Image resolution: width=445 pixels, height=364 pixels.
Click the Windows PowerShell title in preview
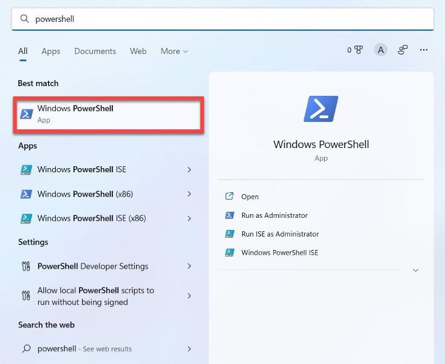coord(321,144)
